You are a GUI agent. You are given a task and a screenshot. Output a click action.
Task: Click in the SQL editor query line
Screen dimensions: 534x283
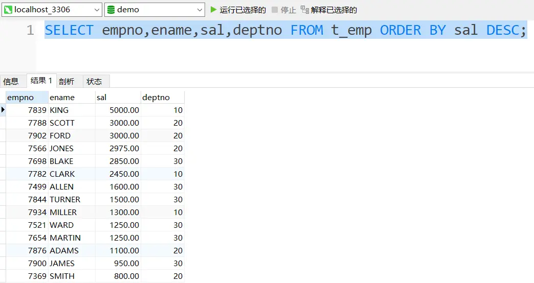(285, 30)
